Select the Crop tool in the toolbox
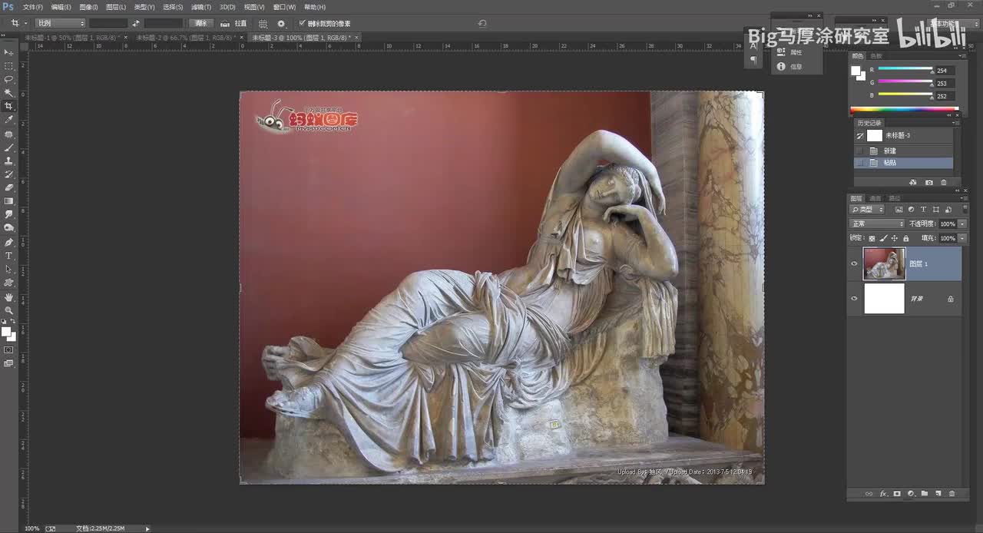Viewport: 983px width, 533px height. [x=9, y=106]
